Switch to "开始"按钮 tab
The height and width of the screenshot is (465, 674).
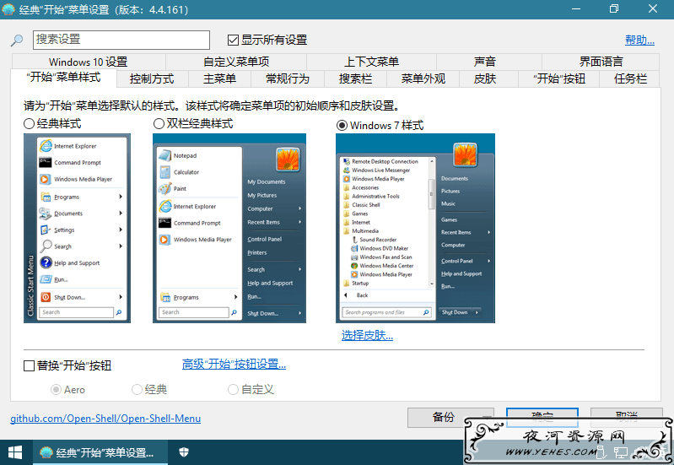coord(559,79)
